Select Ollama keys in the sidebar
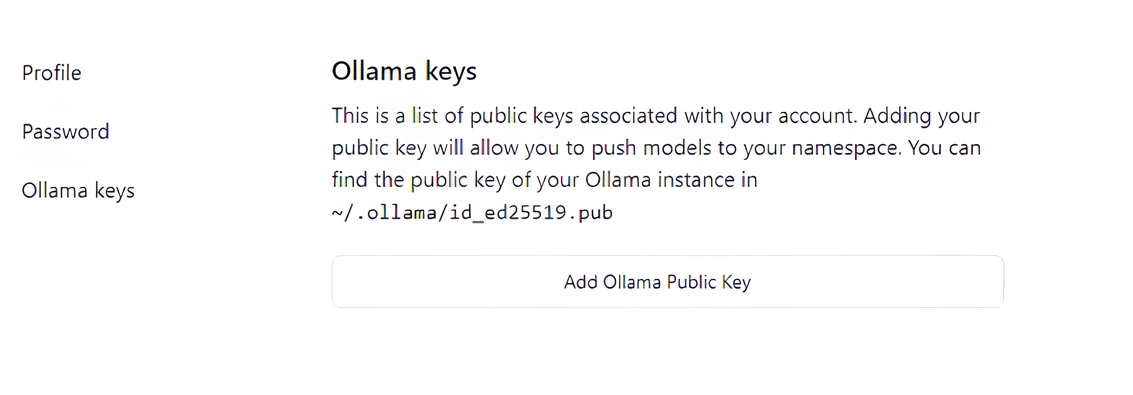Viewport: 1133px width, 395px height. [x=78, y=191]
